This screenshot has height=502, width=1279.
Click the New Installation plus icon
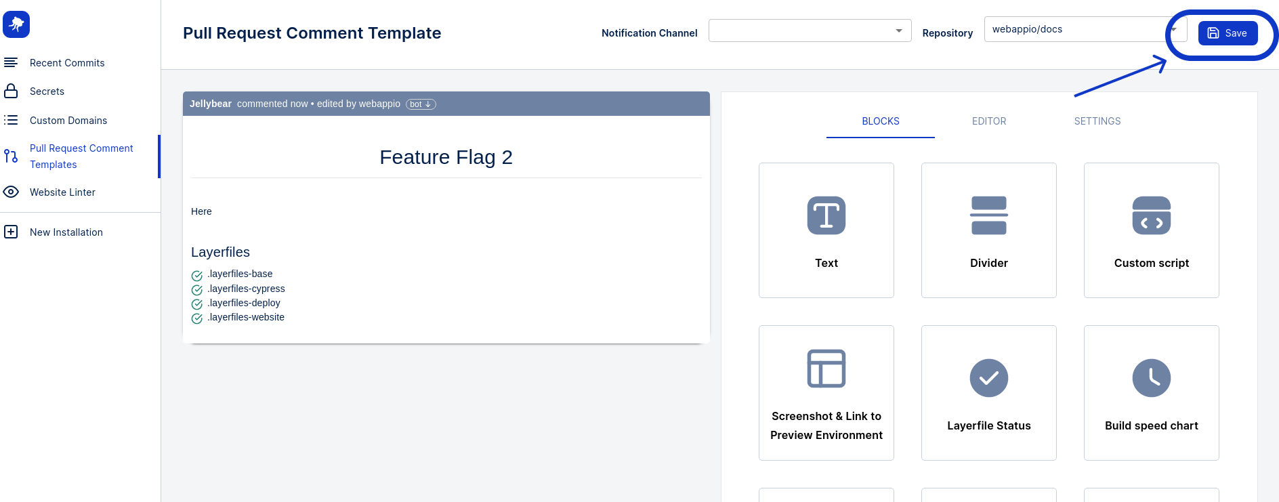tap(11, 232)
